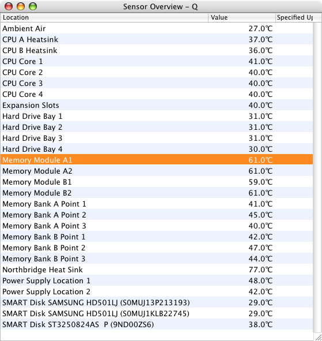This screenshot has height=341, width=322.
Task: Select Memory Bank A Point 3
Action: (x=157, y=226)
